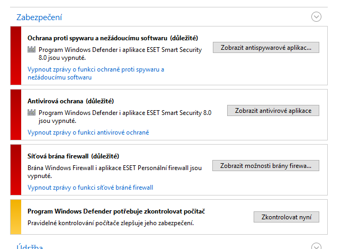Click yellow severity bar of Defender scan notice
Viewport: 350px width, 249px height.
[x=15, y=217]
